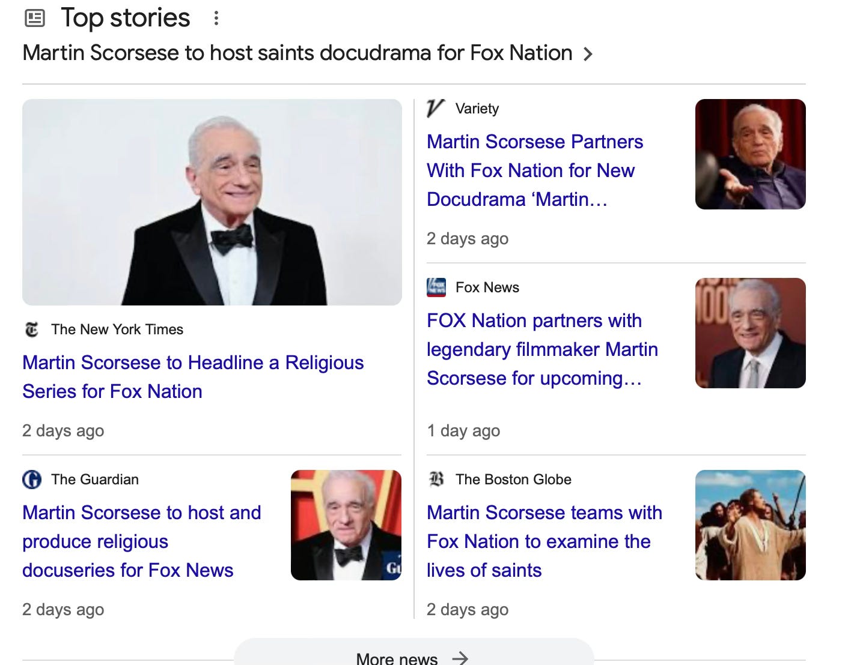Screen dimensions: 863x665
Task: Click 'The New York Times' source name
Action: point(117,329)
